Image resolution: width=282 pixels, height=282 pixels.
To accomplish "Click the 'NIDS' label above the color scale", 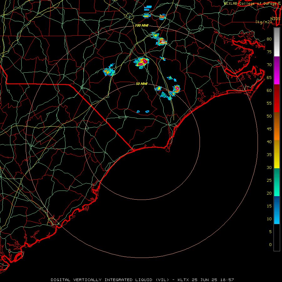I will pyautogui.click(x=275, y=19).
